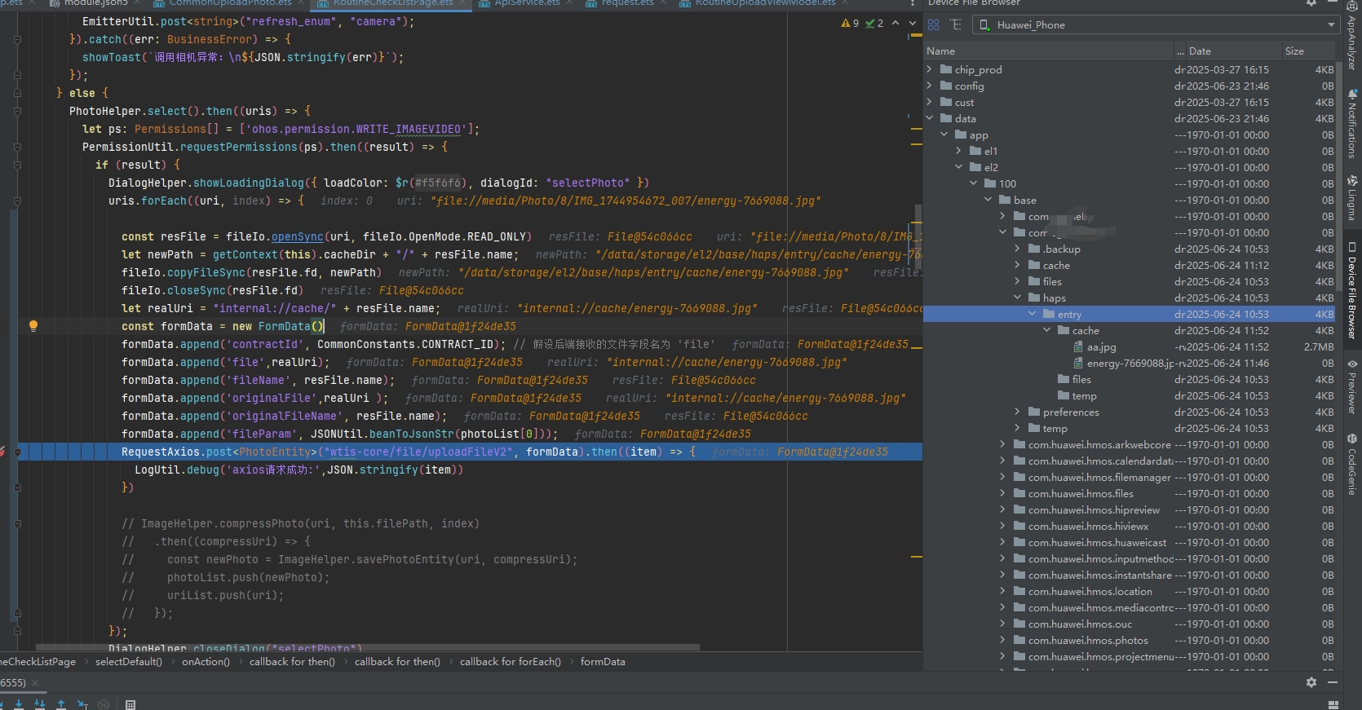Expand com.huawei.hmos.photos folder
Screen dimensions: 1362x710
click(x=1003, y=641)
